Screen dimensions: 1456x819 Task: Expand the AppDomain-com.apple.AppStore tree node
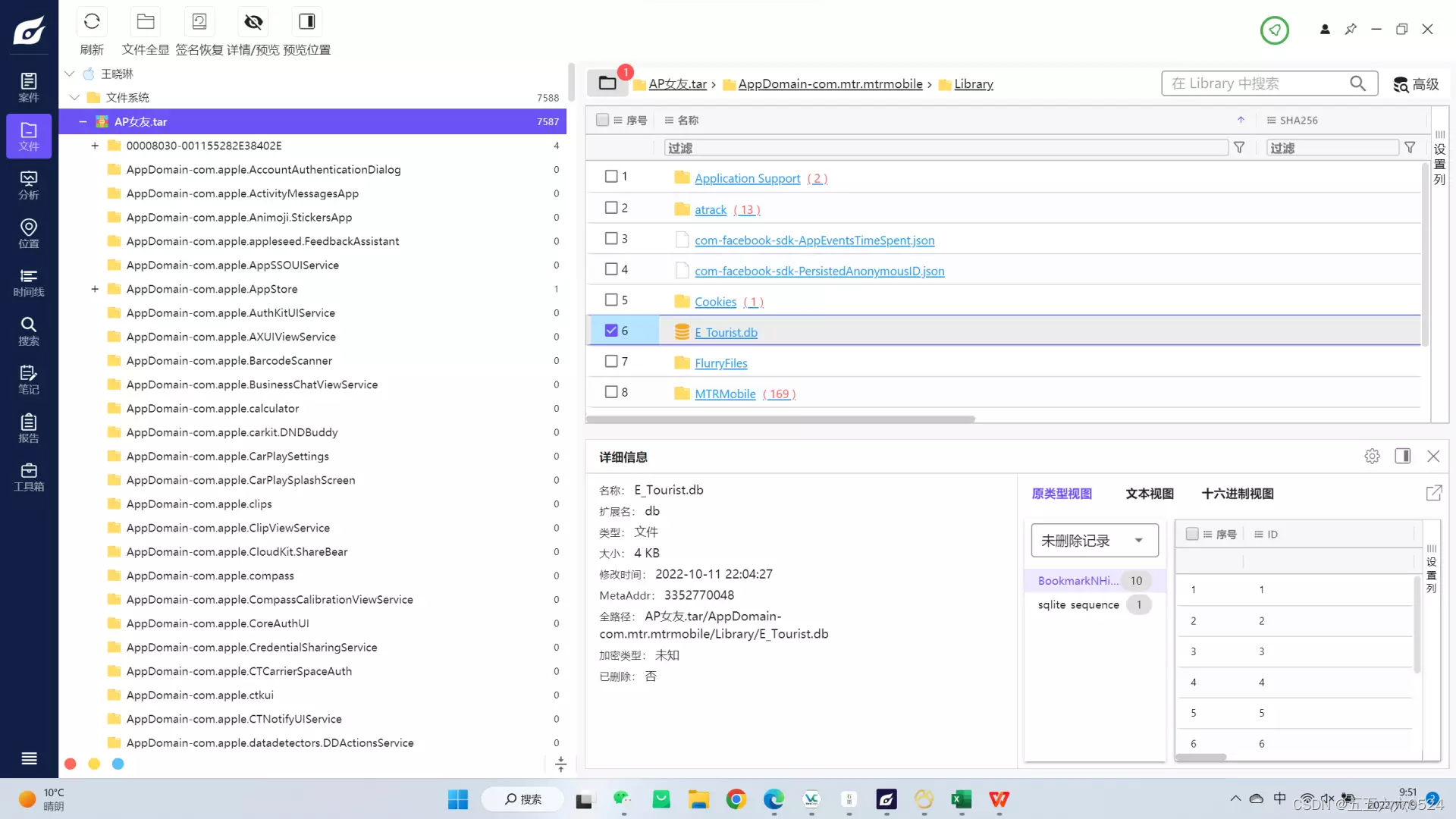(95, 289)
